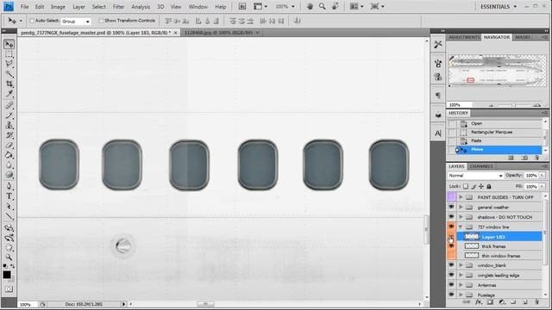552x310 pixels.
Task: Show the thin window frames layer
Action: 451,256
